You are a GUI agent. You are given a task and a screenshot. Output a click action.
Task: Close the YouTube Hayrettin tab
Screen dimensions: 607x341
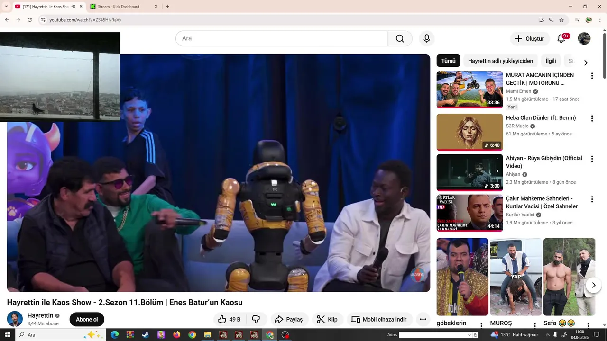point(81,7)
